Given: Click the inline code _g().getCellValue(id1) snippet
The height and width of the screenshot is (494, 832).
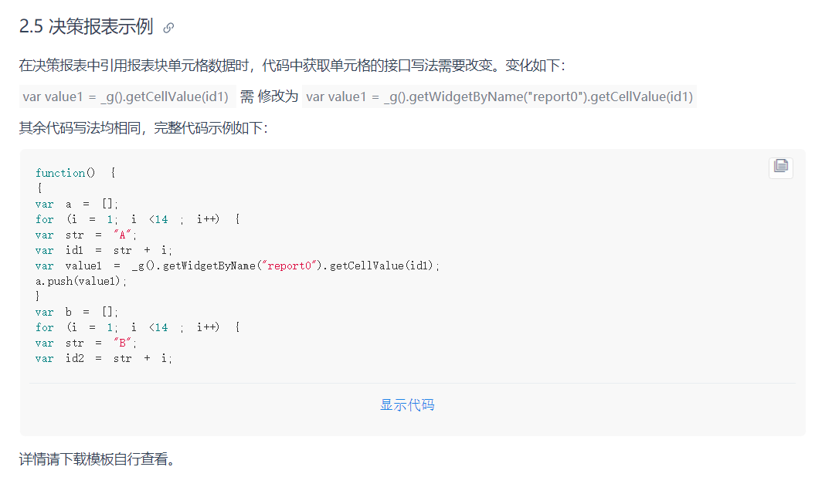Looking at the screenshot, I should coord(127,96).
